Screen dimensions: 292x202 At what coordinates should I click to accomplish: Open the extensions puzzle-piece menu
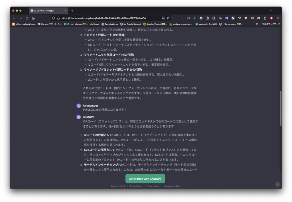tap(265, 18)
